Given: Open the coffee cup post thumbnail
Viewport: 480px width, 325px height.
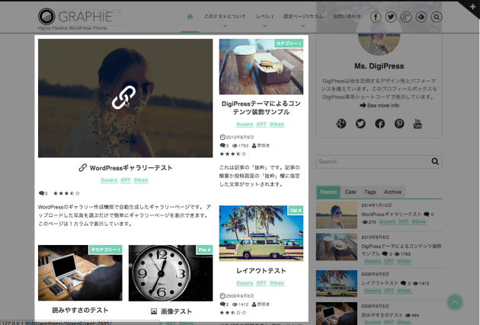Looking at the screenshot, I should click(261, 67).
